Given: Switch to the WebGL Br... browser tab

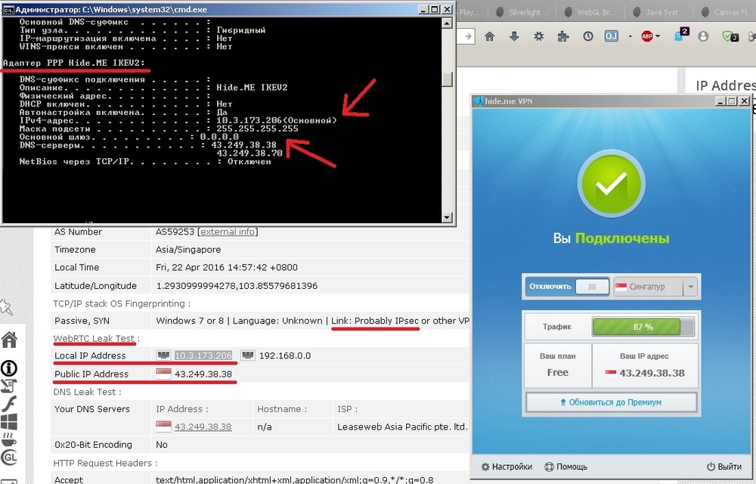Looking at the screenshot, I should tap(590, 13).
